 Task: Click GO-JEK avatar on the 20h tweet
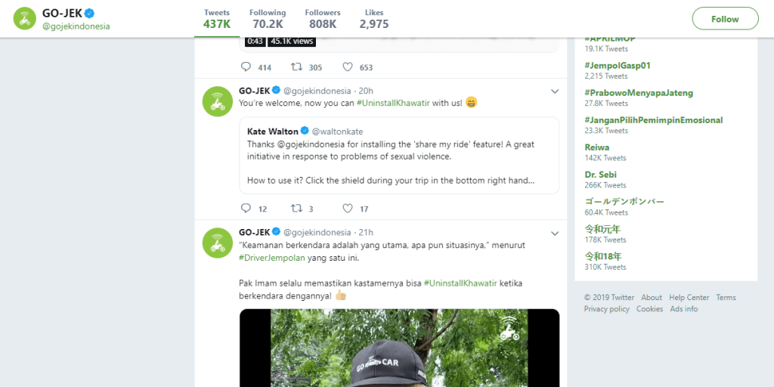(217, 101)
